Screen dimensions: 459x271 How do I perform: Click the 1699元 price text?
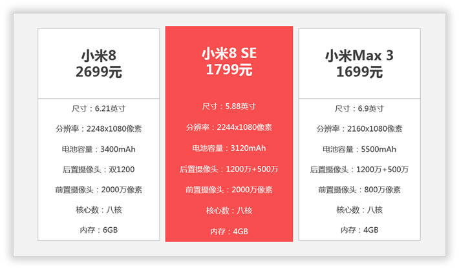(x=359, y=72)
